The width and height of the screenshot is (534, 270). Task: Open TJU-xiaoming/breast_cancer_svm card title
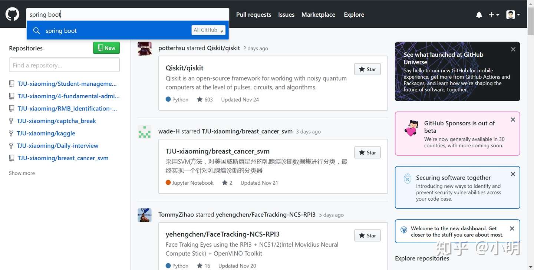tap(218, 151)
